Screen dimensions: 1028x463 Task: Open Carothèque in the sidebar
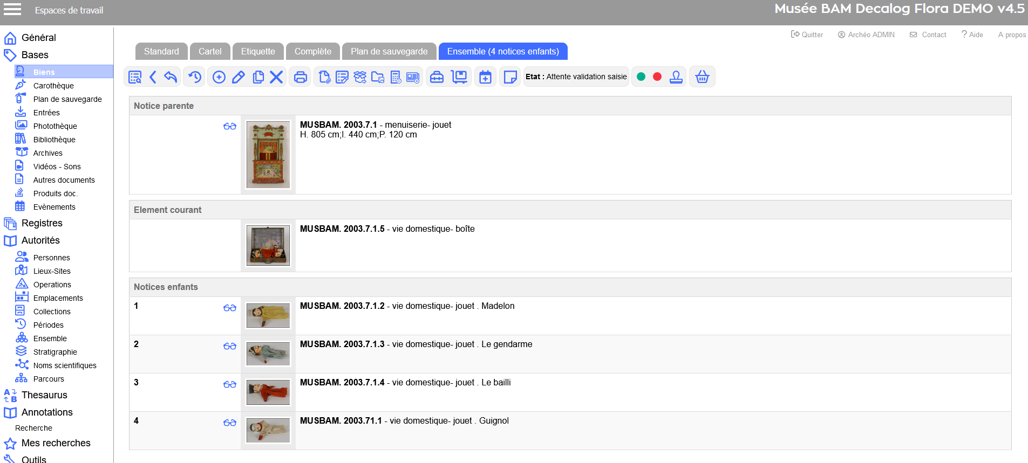53,86
